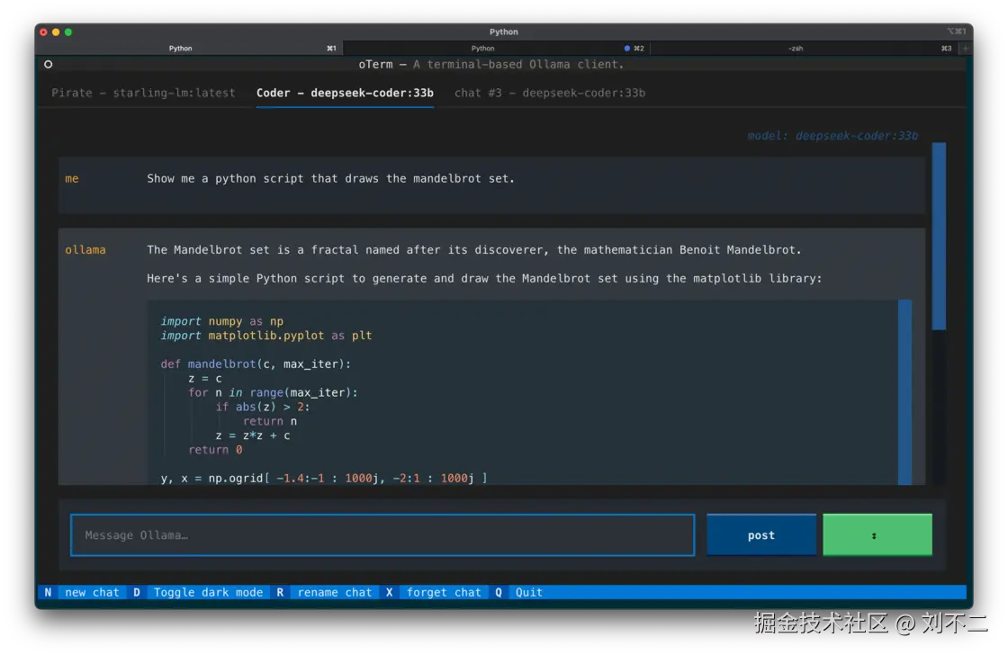Click the 'Here's a simple Python script' sentence
Viewport: 1008px width, 655px height.
484,278
